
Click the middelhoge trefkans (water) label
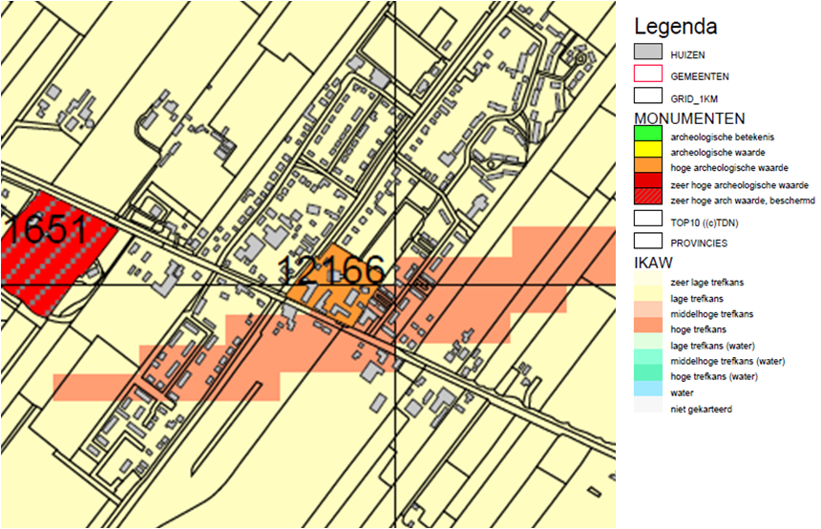click(x=727, y=361)
